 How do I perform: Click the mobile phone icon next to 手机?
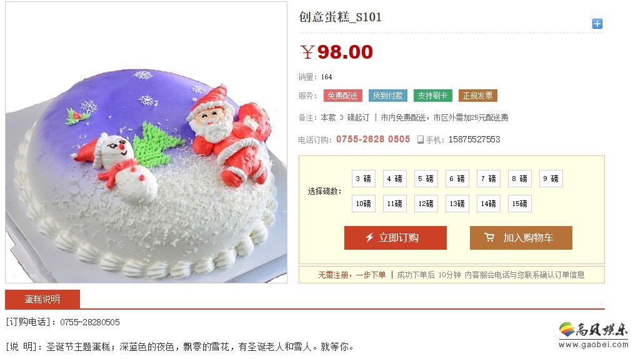coord(421,140)
